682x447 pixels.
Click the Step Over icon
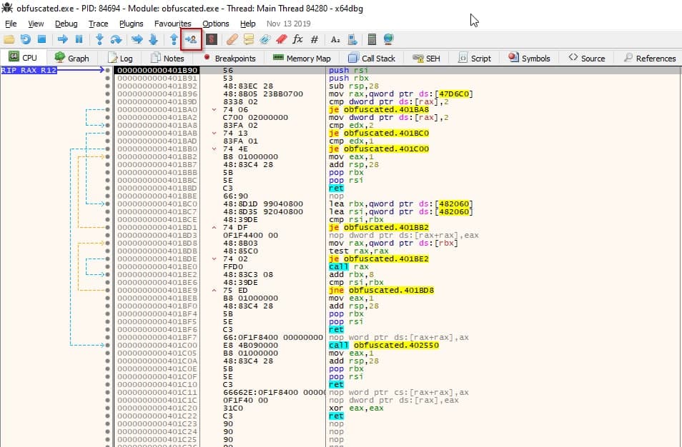[116, 39]
